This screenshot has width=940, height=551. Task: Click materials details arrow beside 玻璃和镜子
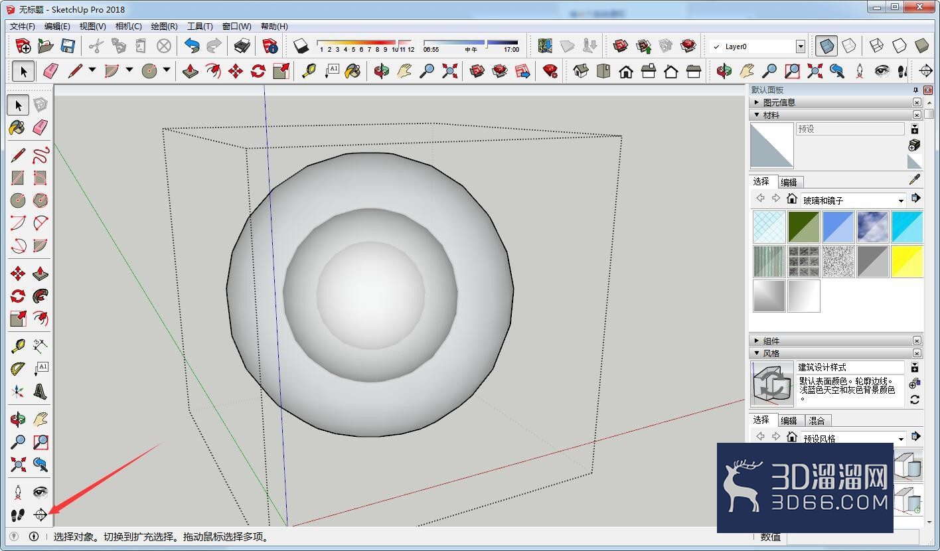(915, 198)
